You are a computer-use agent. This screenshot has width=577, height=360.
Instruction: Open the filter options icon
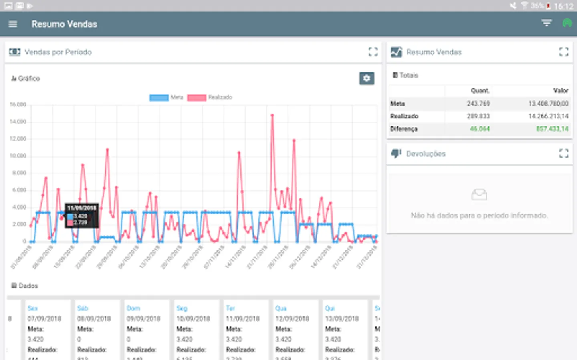pyautogui.click(x=547, y=23)
